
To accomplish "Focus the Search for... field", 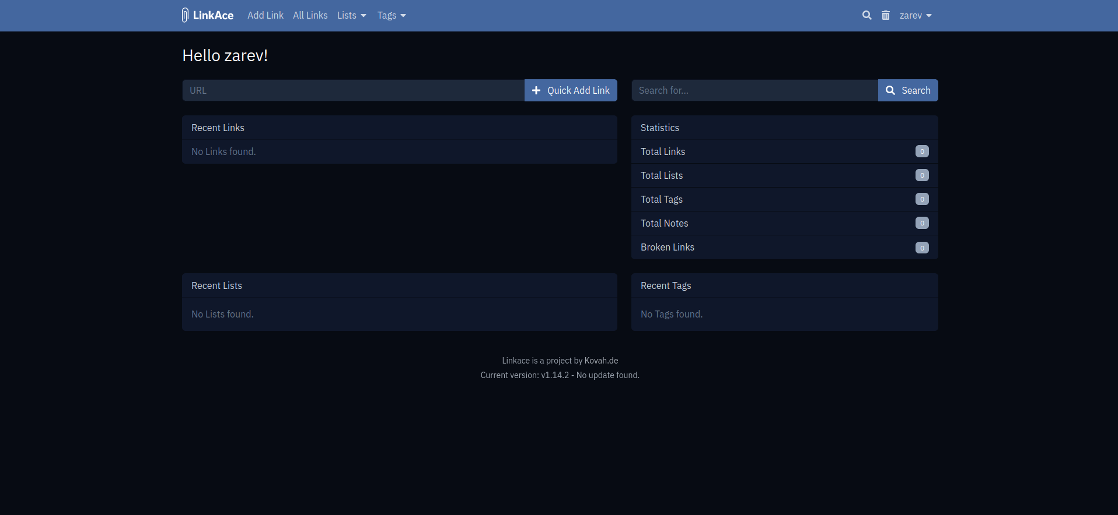I will click(x=755, y=90).
